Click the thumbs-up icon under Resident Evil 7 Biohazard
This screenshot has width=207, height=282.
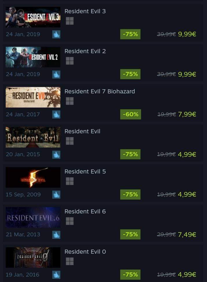(x=56, y=114)
